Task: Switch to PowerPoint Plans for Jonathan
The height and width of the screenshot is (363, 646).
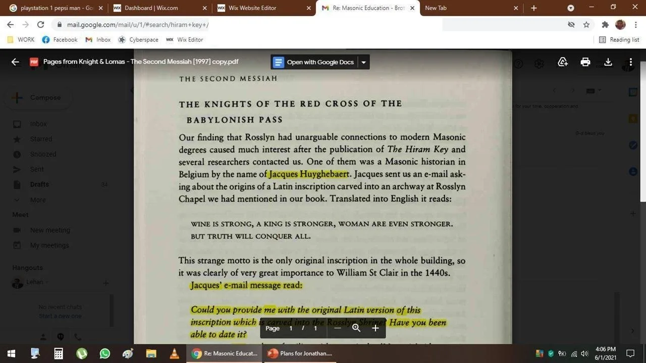Action: point(300,353)
